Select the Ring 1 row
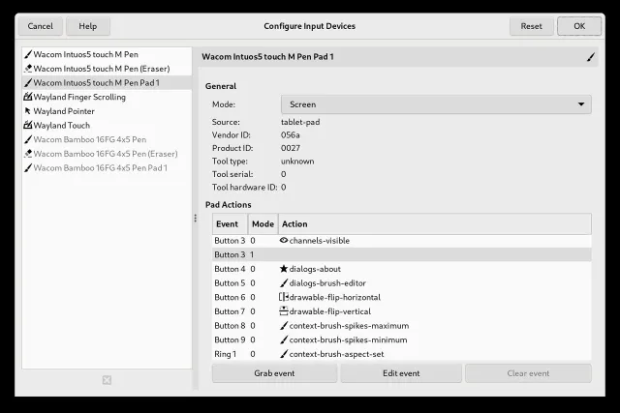This screenshot has width=620, height=413. (402, 354)
